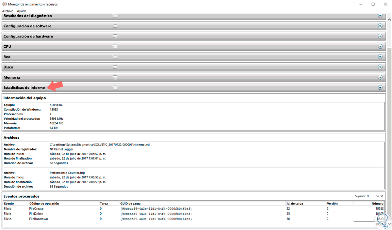The width and height of the screenshot is (392, 230).
Task: Expand Configuración de software section arrow
Action: (x=380, y=26)
